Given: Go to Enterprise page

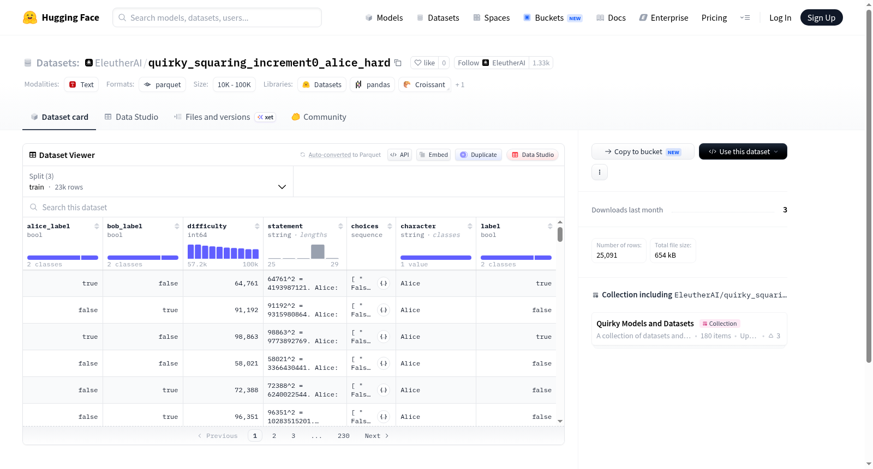Looking at the screenshot, I should 663,17.
